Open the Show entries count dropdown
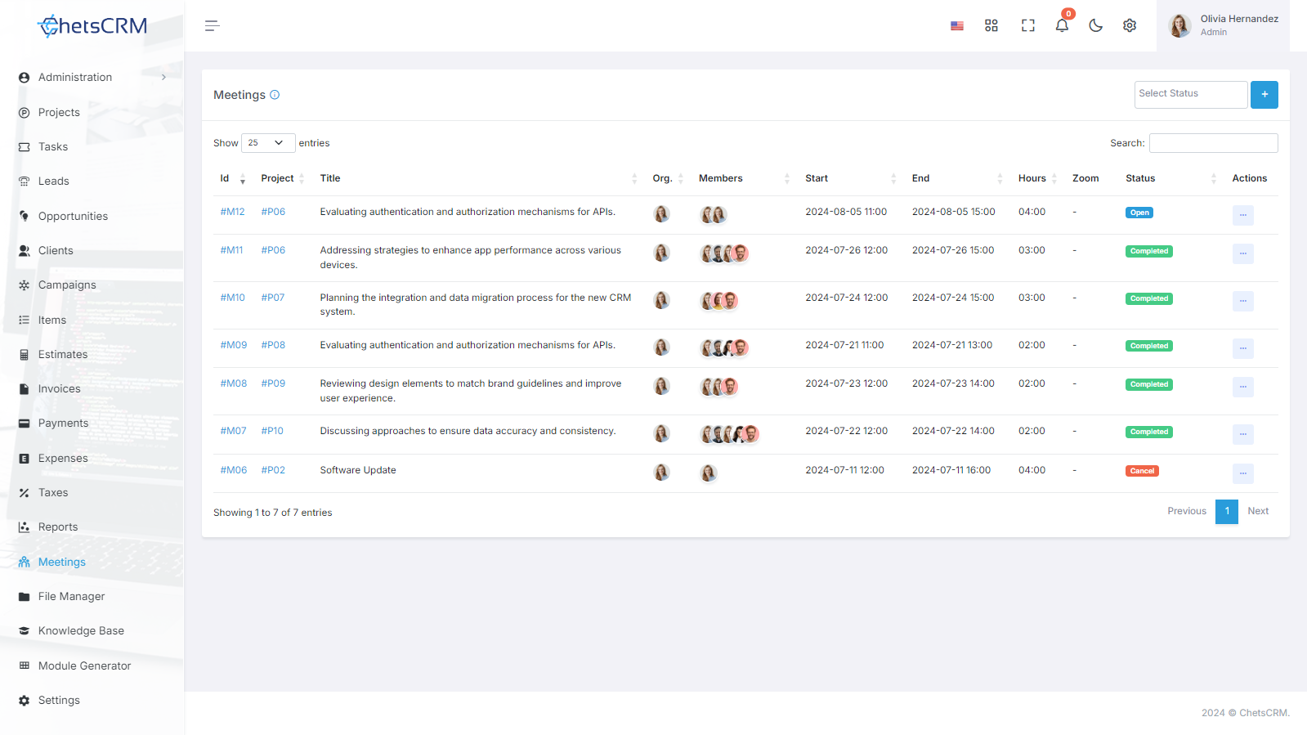This screenshot has width=1307, height=735. [268, 143]
